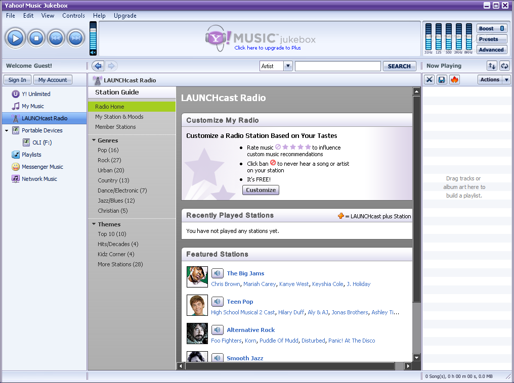Navigate forward with the right arrow
Screen dimensions: 514x383
pyautogui.click(x=111, y=66)
